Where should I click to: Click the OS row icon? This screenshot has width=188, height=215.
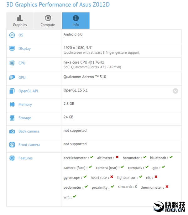[x=12, y=35]
